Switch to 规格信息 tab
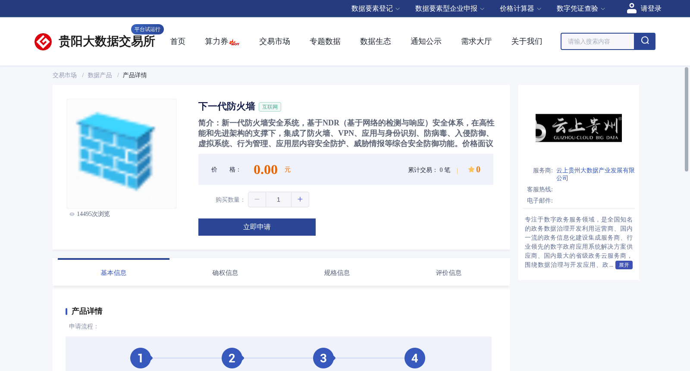 [337, 273]
